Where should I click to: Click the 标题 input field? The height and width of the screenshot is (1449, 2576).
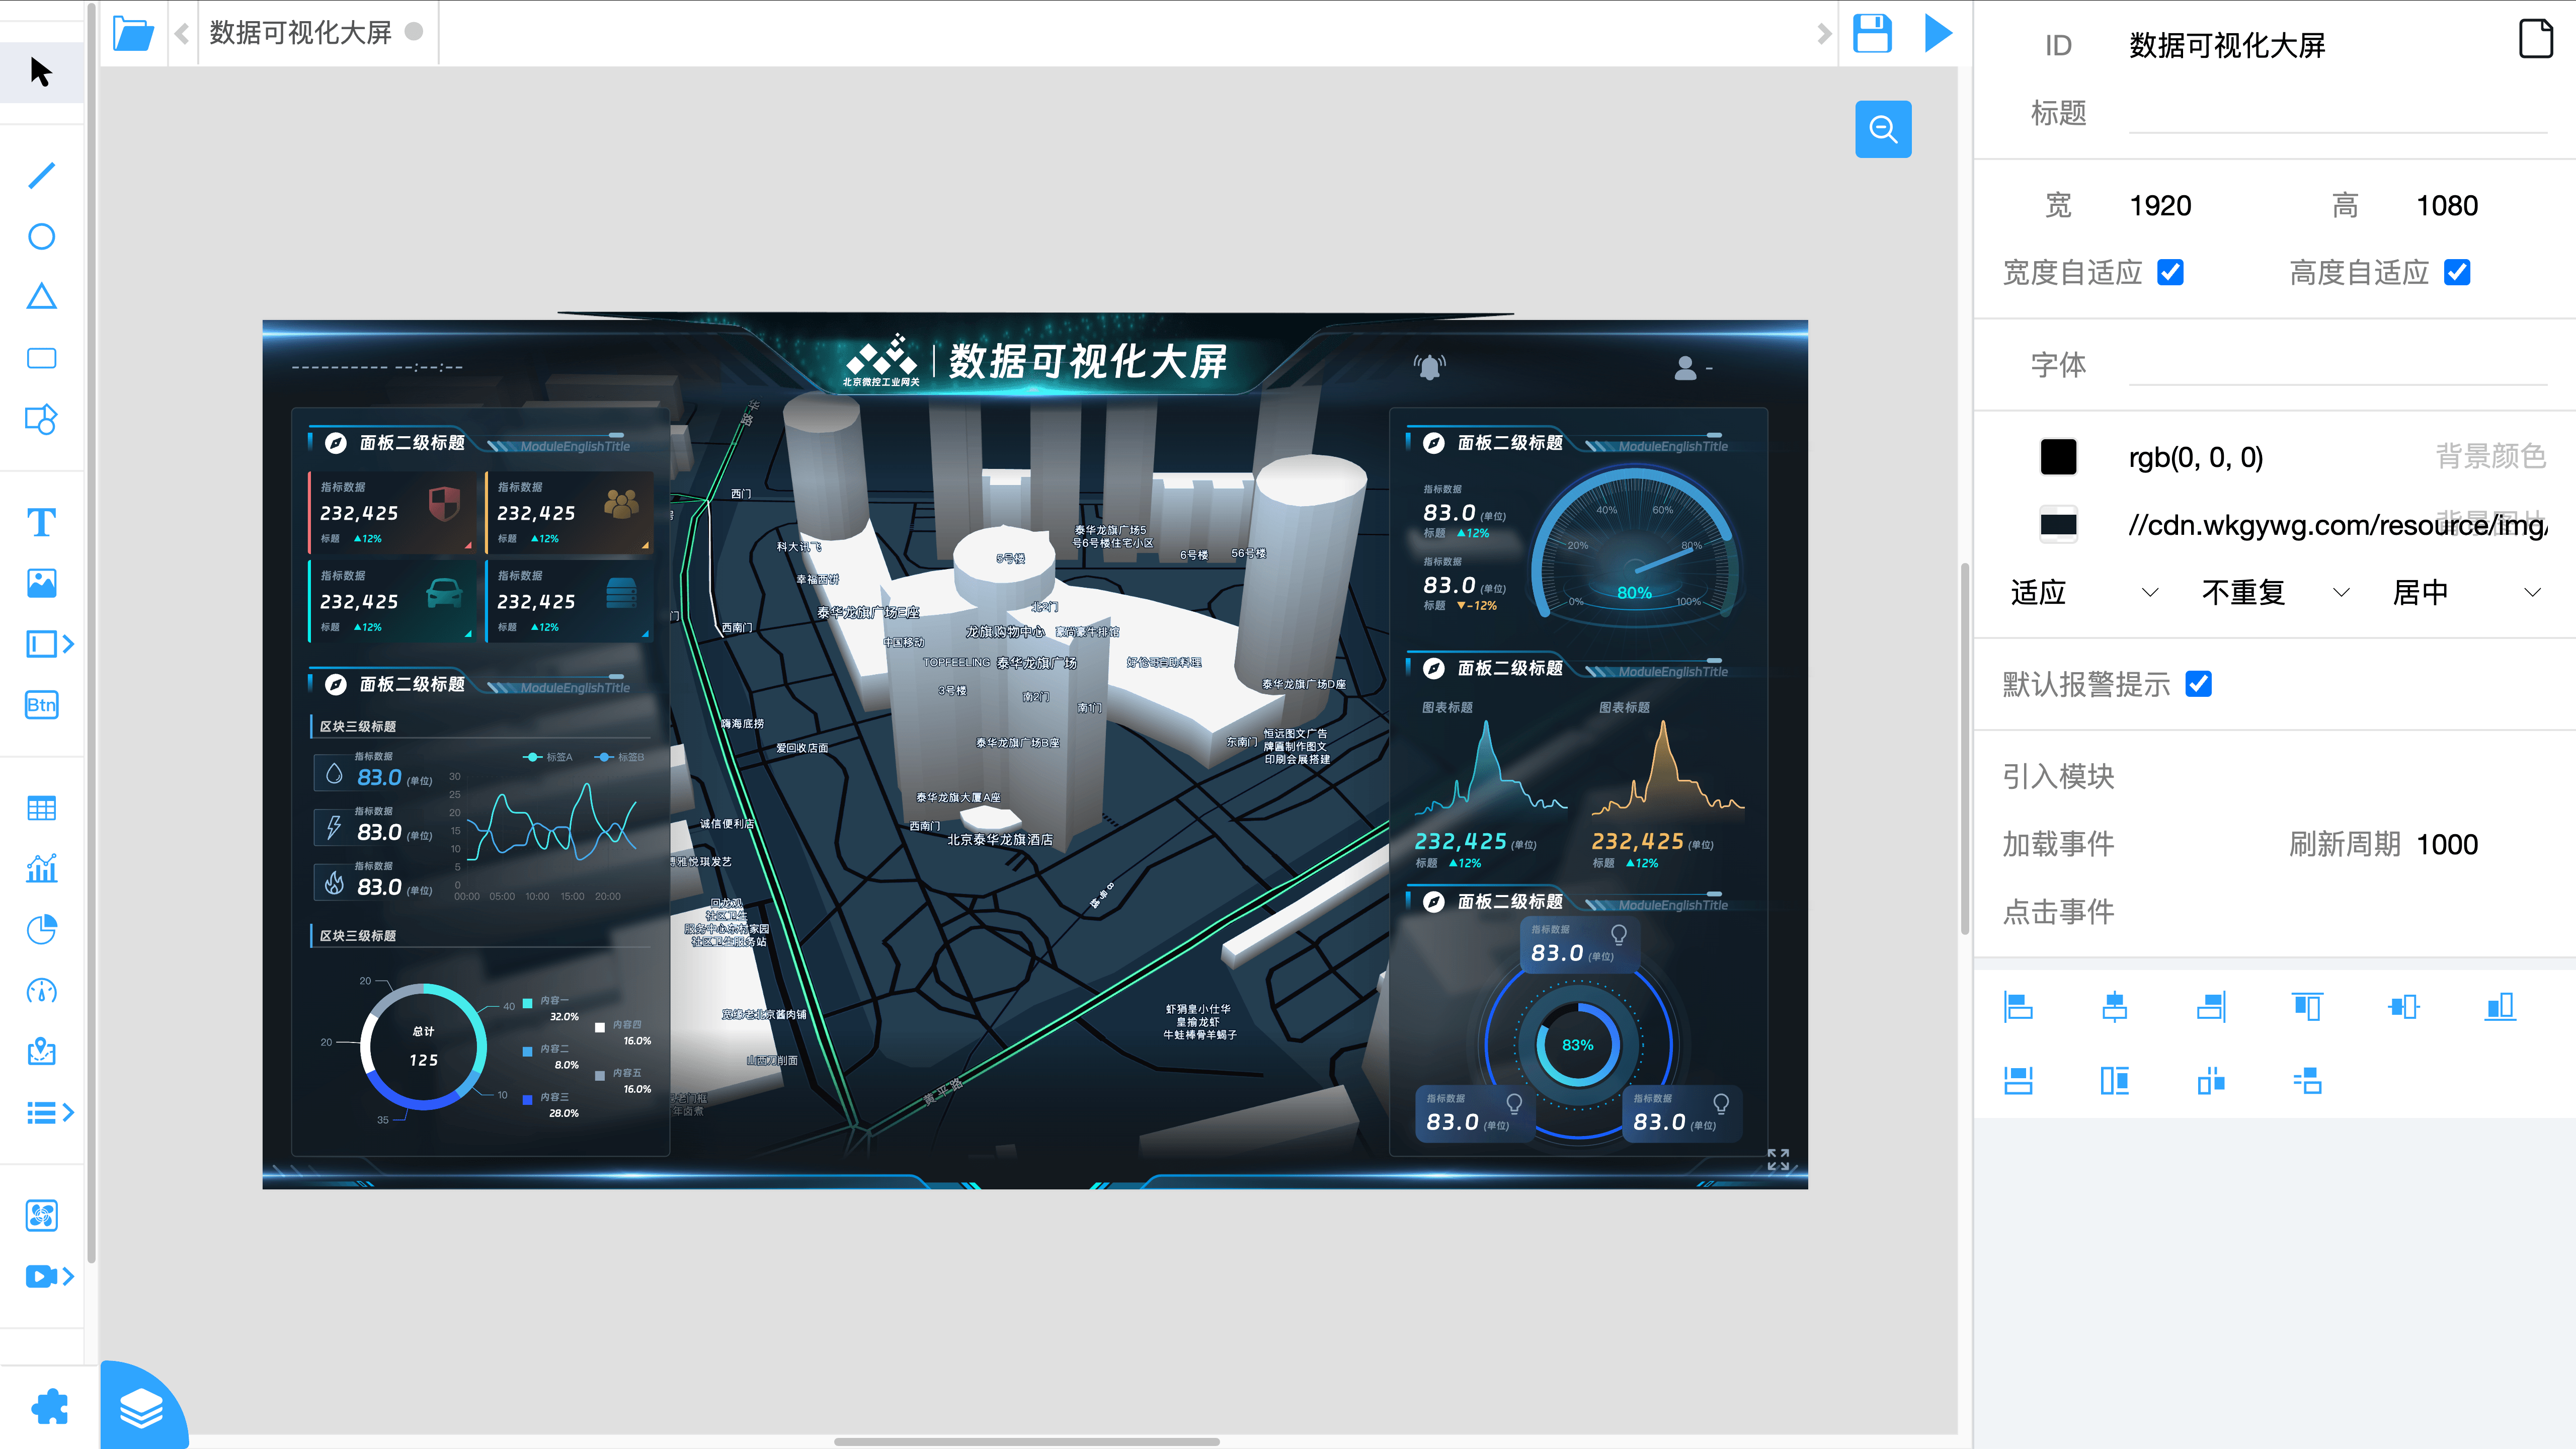tap(2337, 113)
